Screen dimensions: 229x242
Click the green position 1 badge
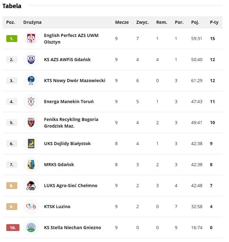pos(12,39)
